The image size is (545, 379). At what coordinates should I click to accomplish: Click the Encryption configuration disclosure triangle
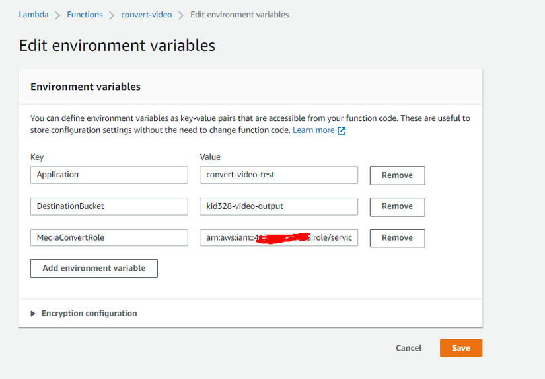point(34,314)
